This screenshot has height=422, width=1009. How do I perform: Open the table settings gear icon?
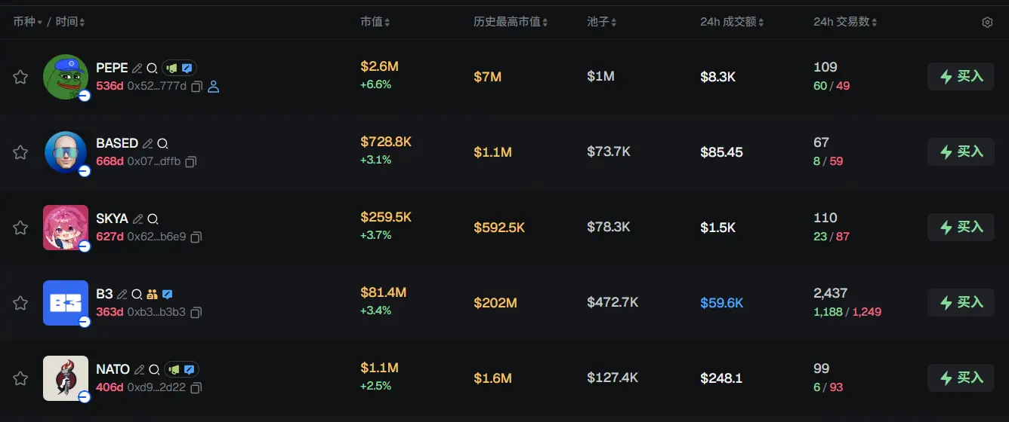[987, 23]
